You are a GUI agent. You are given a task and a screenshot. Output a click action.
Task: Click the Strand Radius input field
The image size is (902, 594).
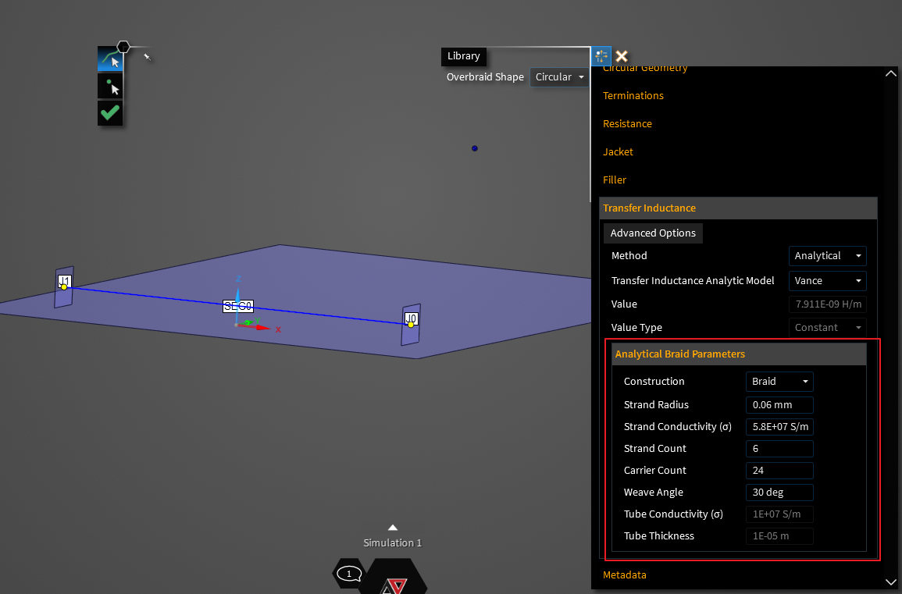[x=779, y=405]
